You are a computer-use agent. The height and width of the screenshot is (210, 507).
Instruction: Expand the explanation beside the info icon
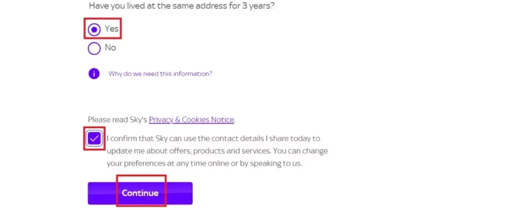[161, 74]
